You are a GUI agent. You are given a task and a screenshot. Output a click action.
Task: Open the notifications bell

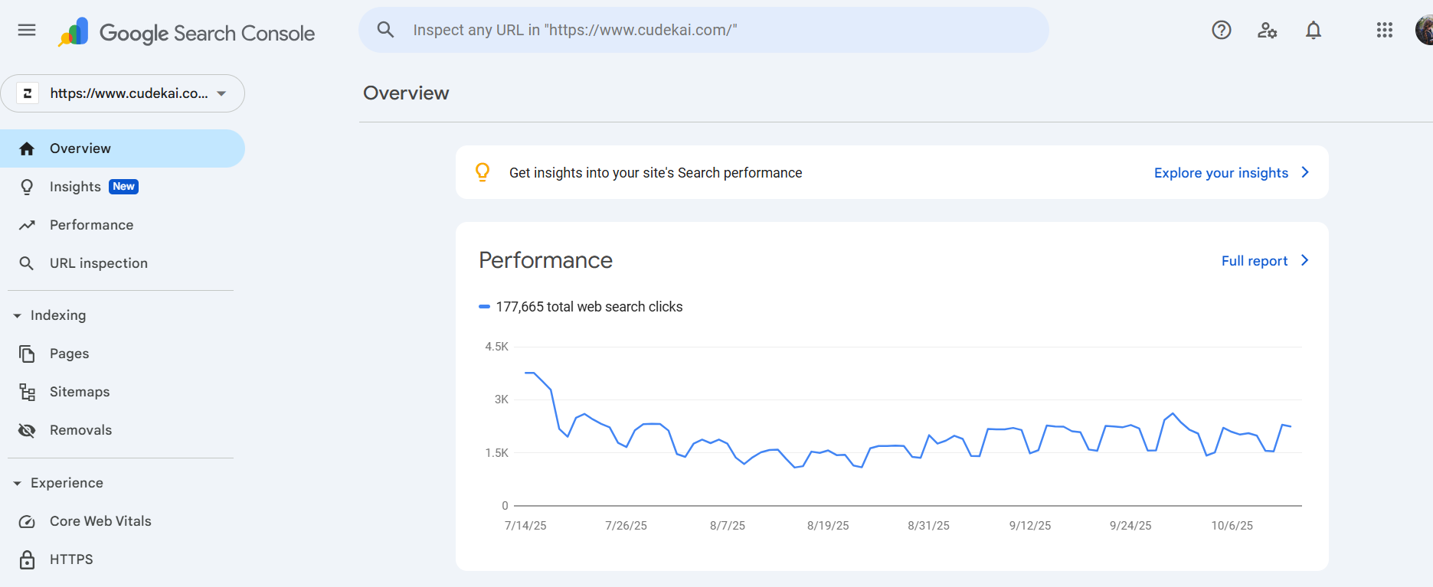(x=1314, y=30)
